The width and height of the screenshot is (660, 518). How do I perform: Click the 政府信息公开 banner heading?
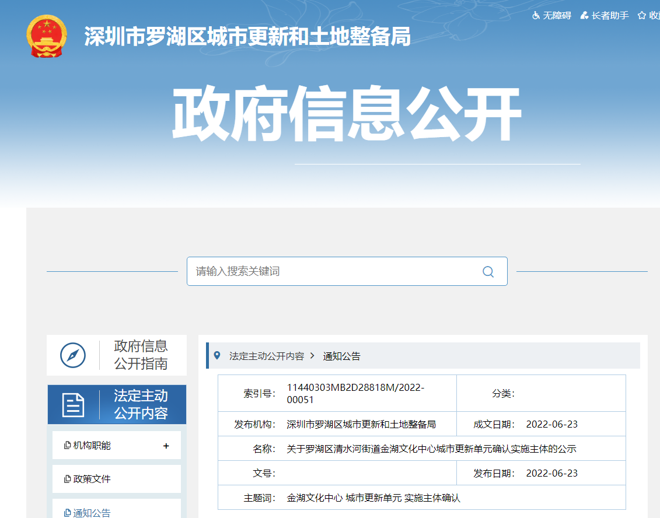(346, 115)
